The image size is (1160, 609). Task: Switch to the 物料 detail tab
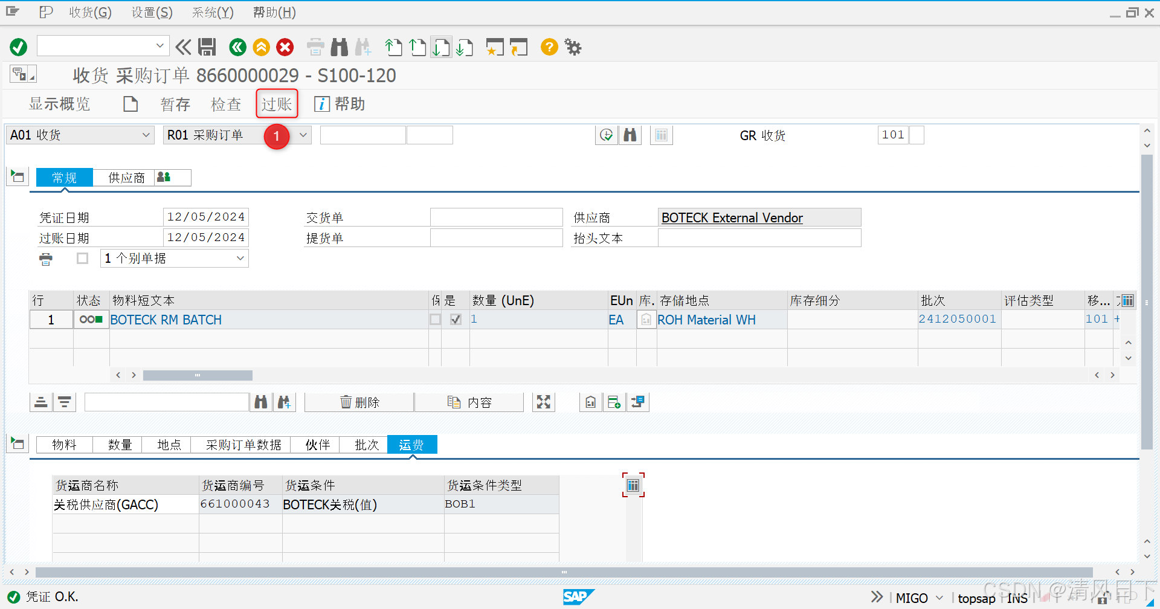point(64,445)
